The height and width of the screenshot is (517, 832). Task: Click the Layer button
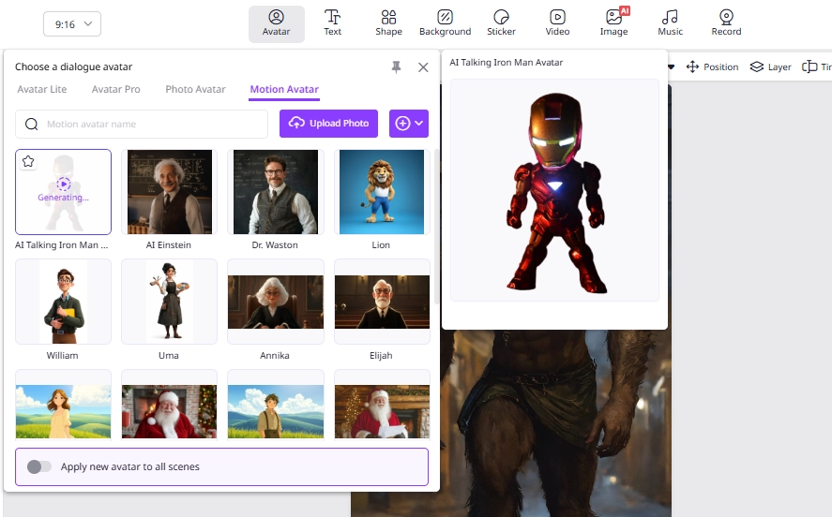[x=771, y=67]
